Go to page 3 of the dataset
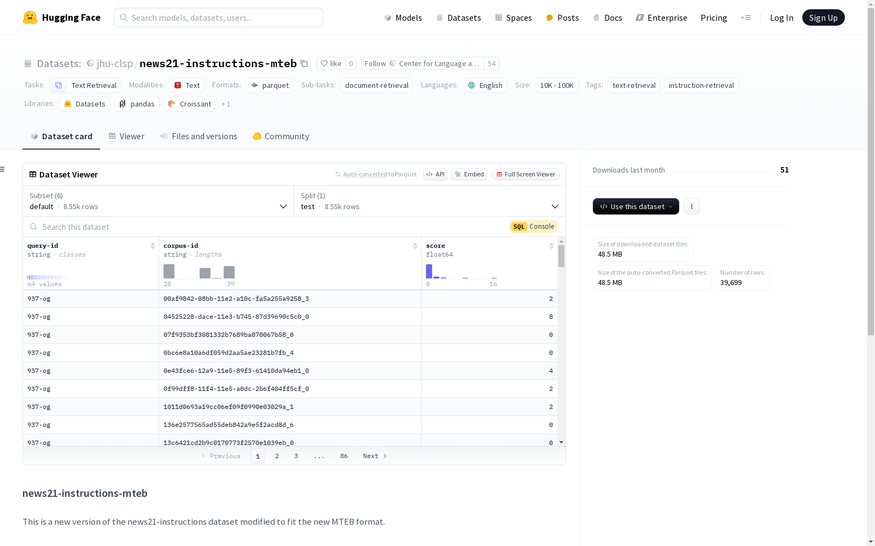Image resolution: width=875 pixels, height=546 pixels. (x=296, y=456)
